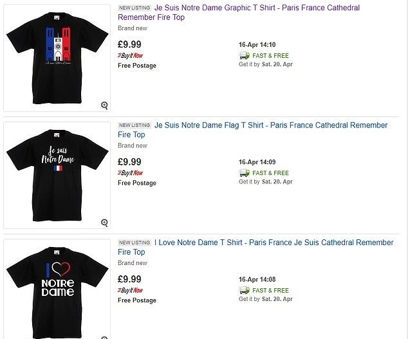Click Buy It Now logo in I Love Notre Dame listing
This screenshot has width=408, height=339.
[x=131, y=290]
